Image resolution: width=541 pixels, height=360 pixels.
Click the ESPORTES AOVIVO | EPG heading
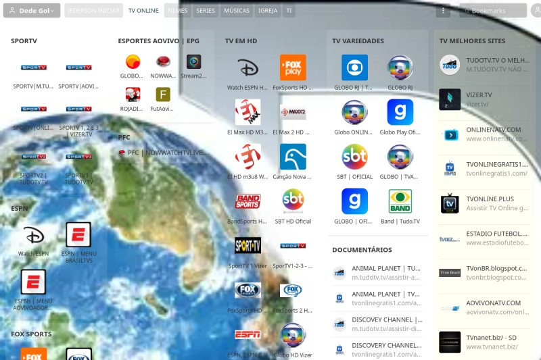159,41
